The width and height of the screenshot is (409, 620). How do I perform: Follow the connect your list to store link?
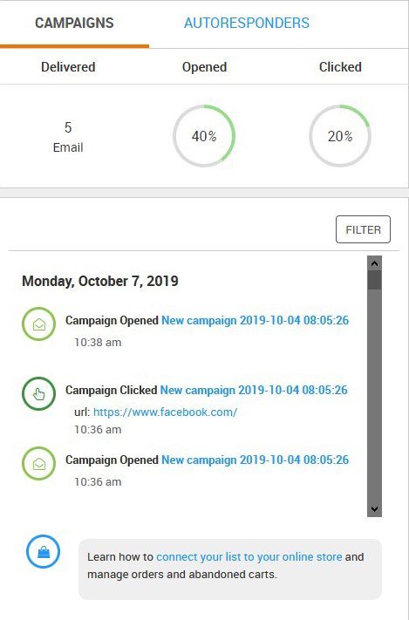pos(249,556)
